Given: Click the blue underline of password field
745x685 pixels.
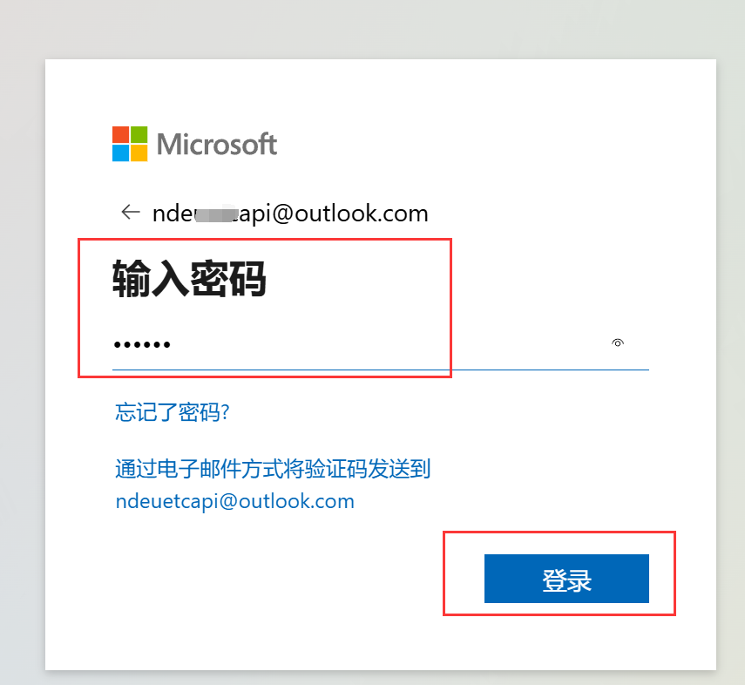Looking at the screenshot, I should point(381,370).
